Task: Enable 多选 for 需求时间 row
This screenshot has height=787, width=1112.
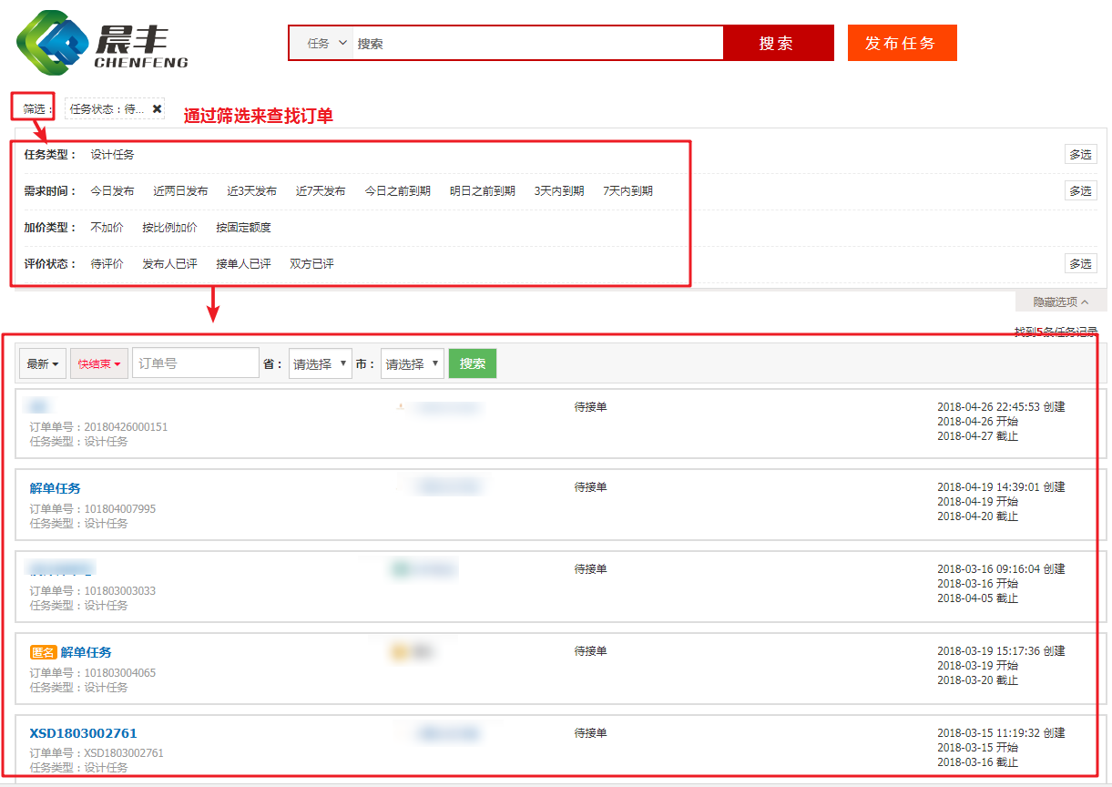Action: point(1080,191)
